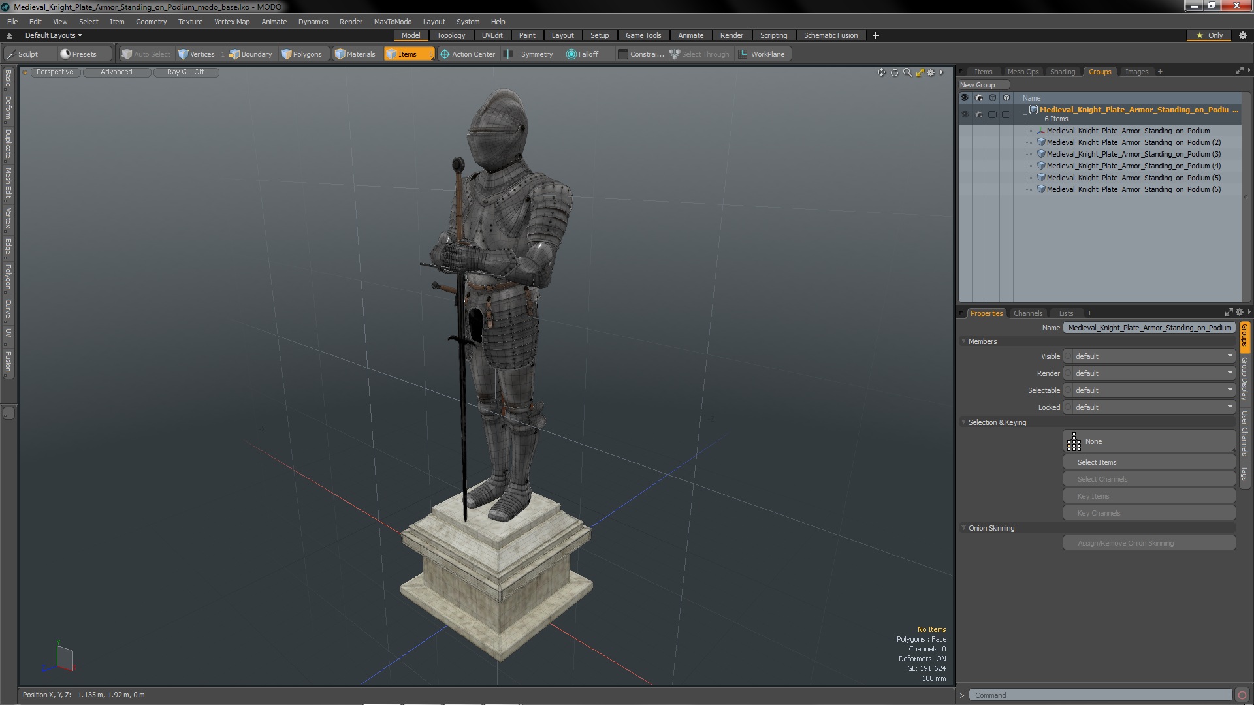Select Medieval_Knight_Plate_Armor_Standing_on_Podium (4) item
Screen dimensions: 1254x705
point(1133,166)
